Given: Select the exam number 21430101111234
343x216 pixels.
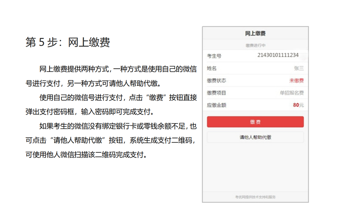Looking at the screenshot, I should (278, 55).
